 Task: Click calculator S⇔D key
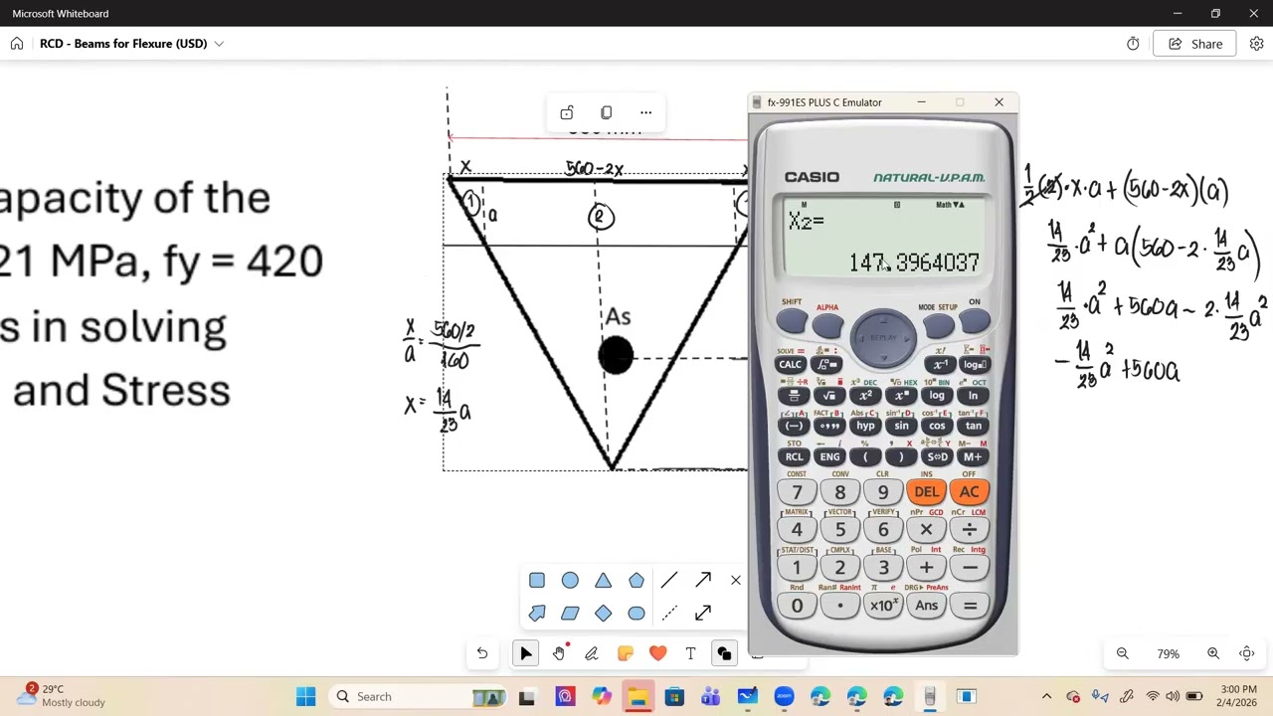point(937,457)
